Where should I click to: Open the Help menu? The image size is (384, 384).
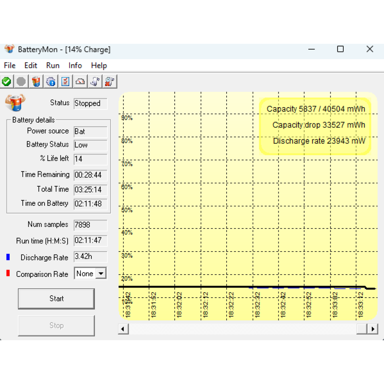pos(99,66)
